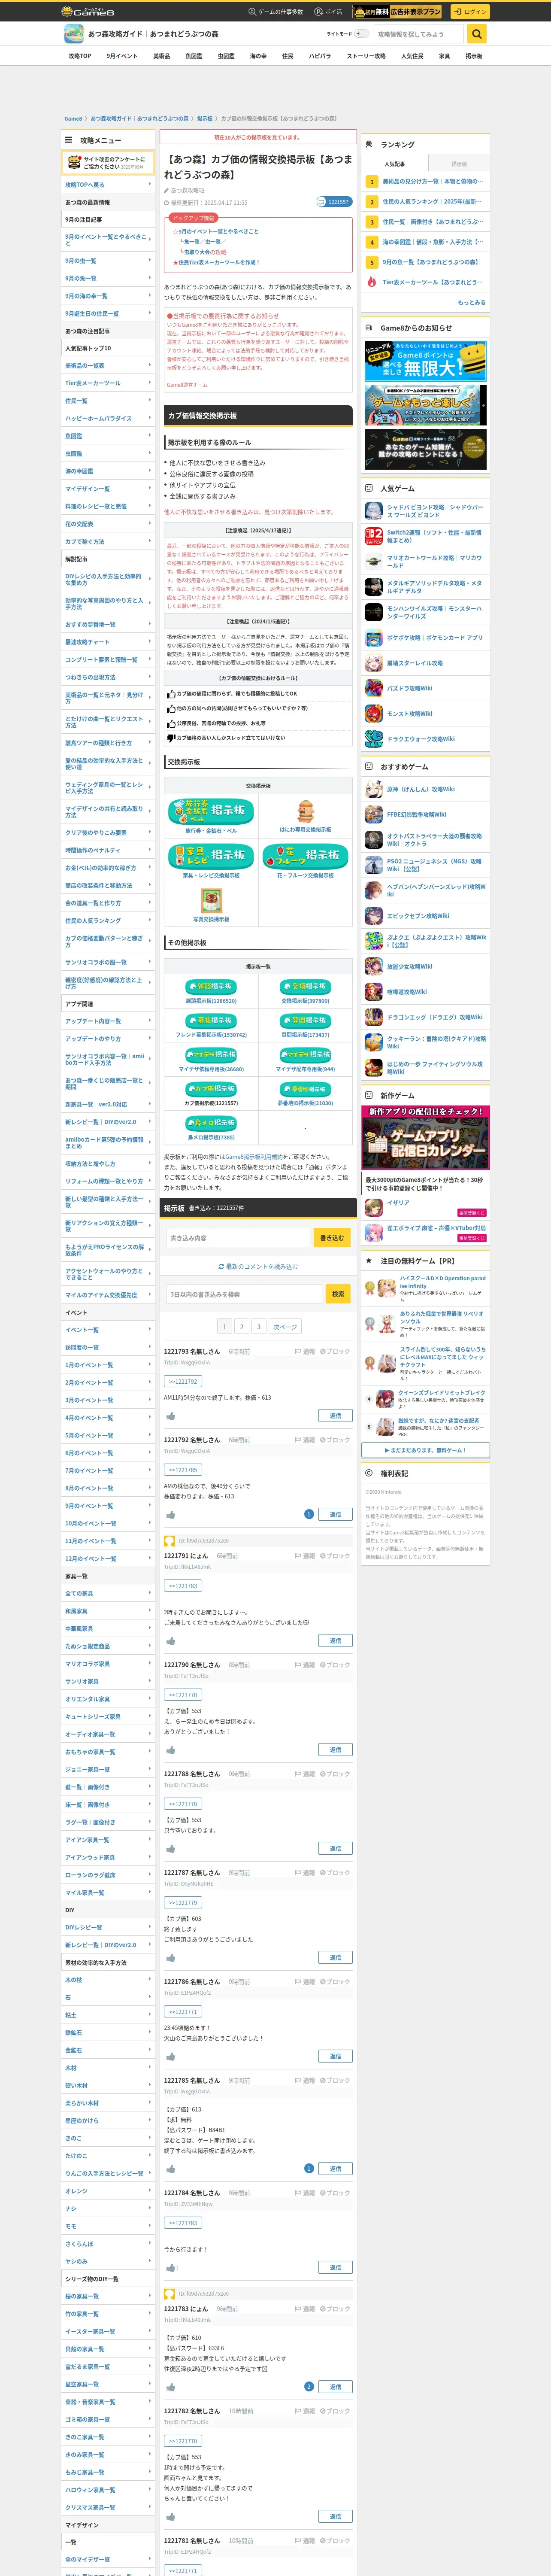The height and width of the screenshot is (2576, 551).
Task: Open ゲームアプリ配信日カレンダー banner
Action: [426, 1138]
